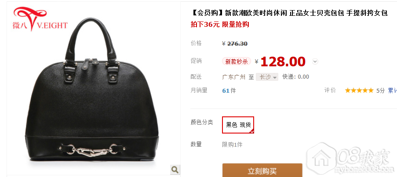Click the five-star rating icons

click(359, 90)
